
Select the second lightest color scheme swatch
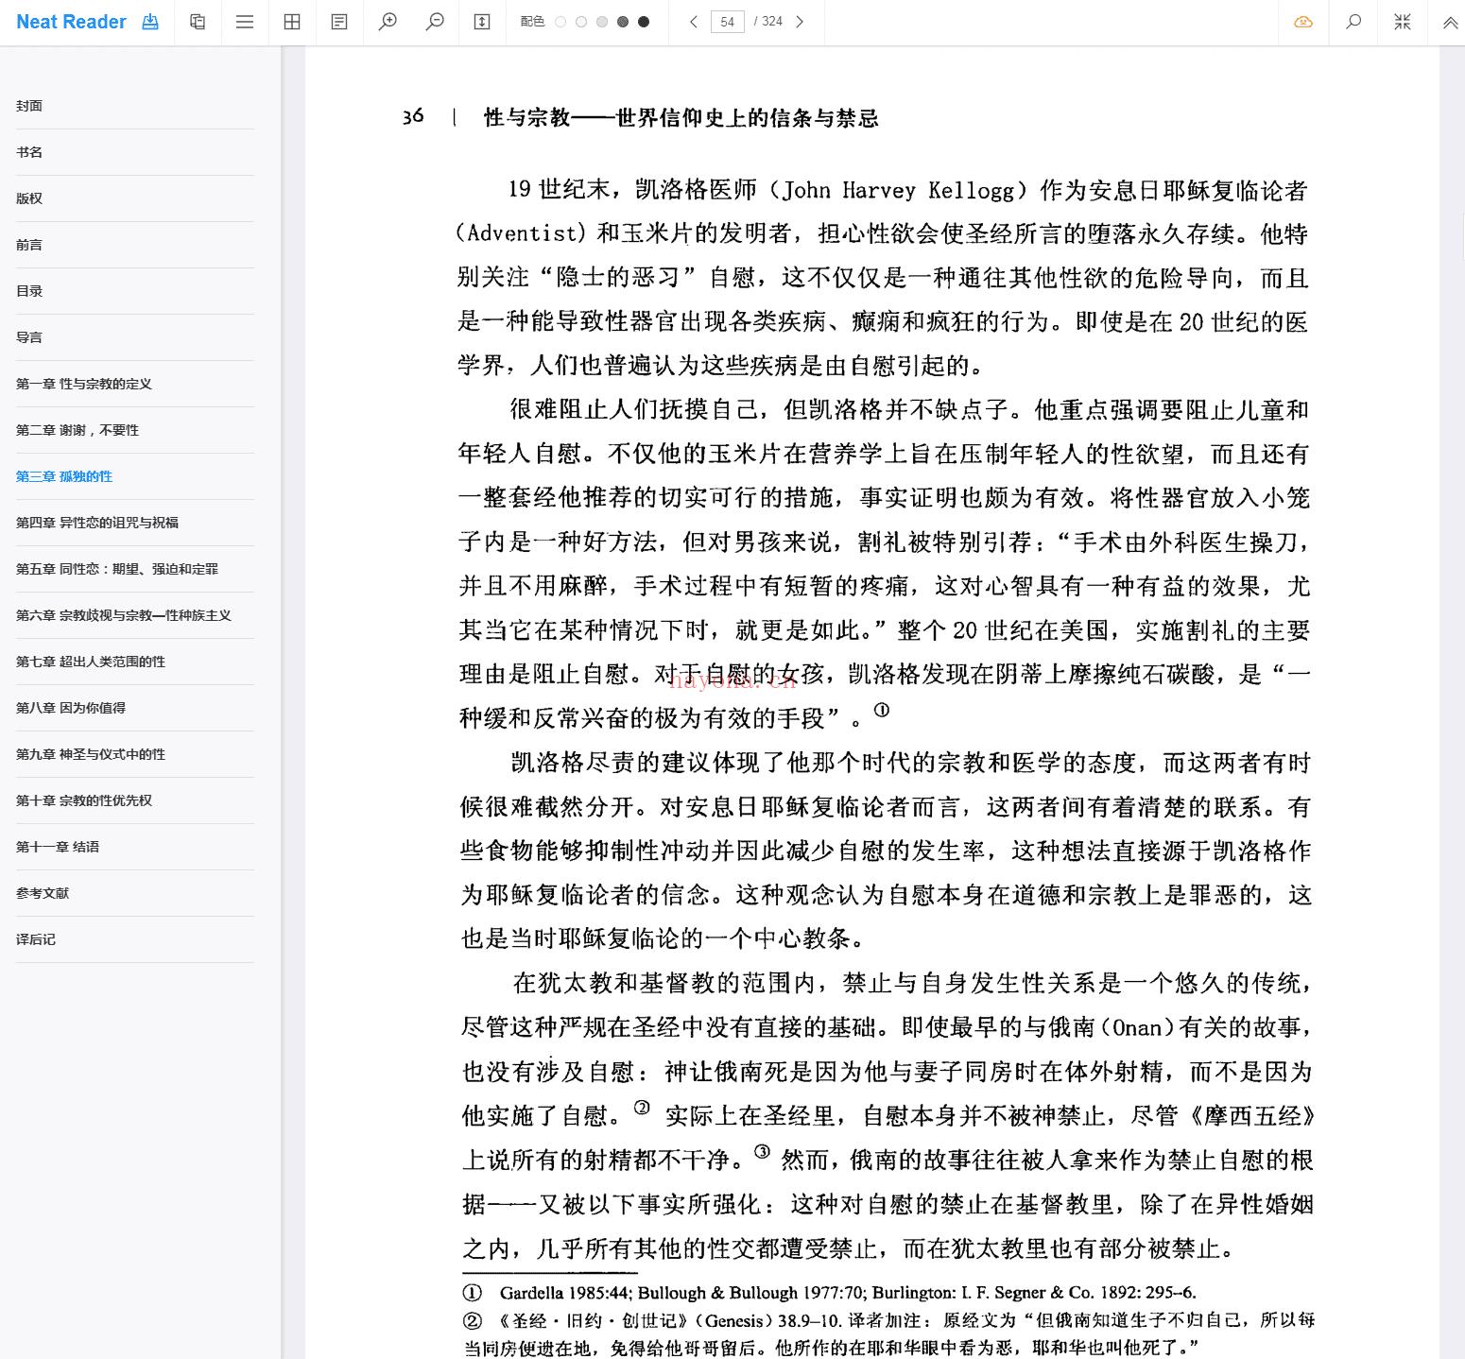point(581,22)
